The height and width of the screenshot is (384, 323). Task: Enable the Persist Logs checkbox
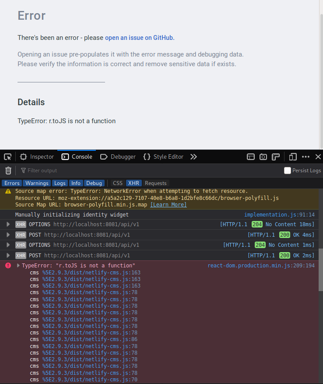pyautogui.click(x=288, y=171)
